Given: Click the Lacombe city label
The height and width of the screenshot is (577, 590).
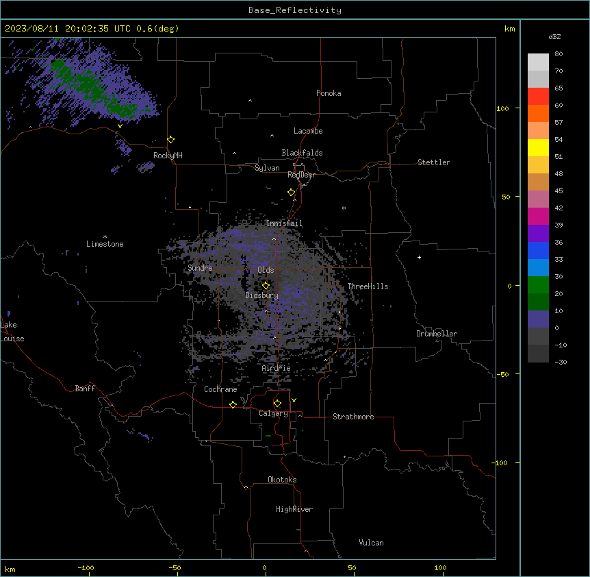Looking at the screenshot, I should click(x=308, y=131).
